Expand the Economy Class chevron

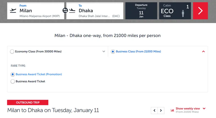104,51
